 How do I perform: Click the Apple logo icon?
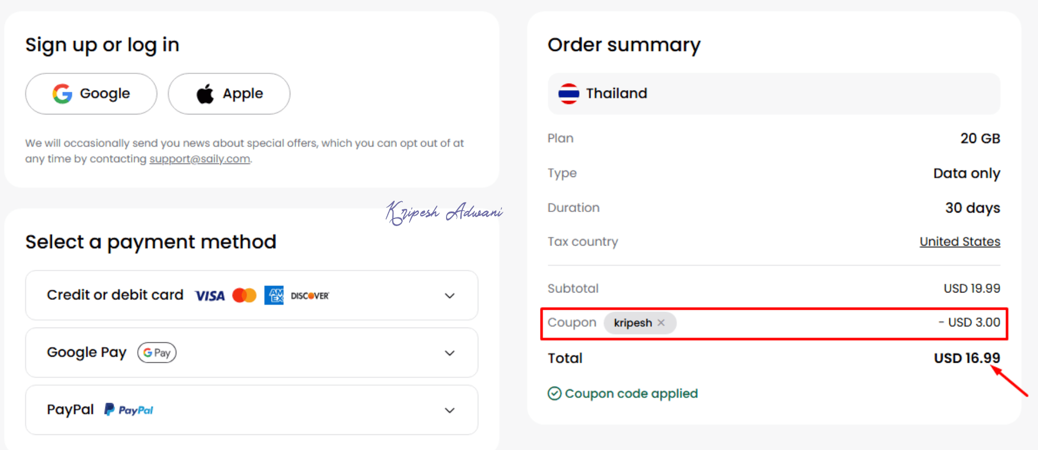click(x=205, y=94)
